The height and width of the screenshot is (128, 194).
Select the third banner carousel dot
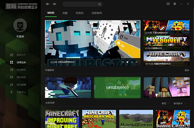coord(132,62)
